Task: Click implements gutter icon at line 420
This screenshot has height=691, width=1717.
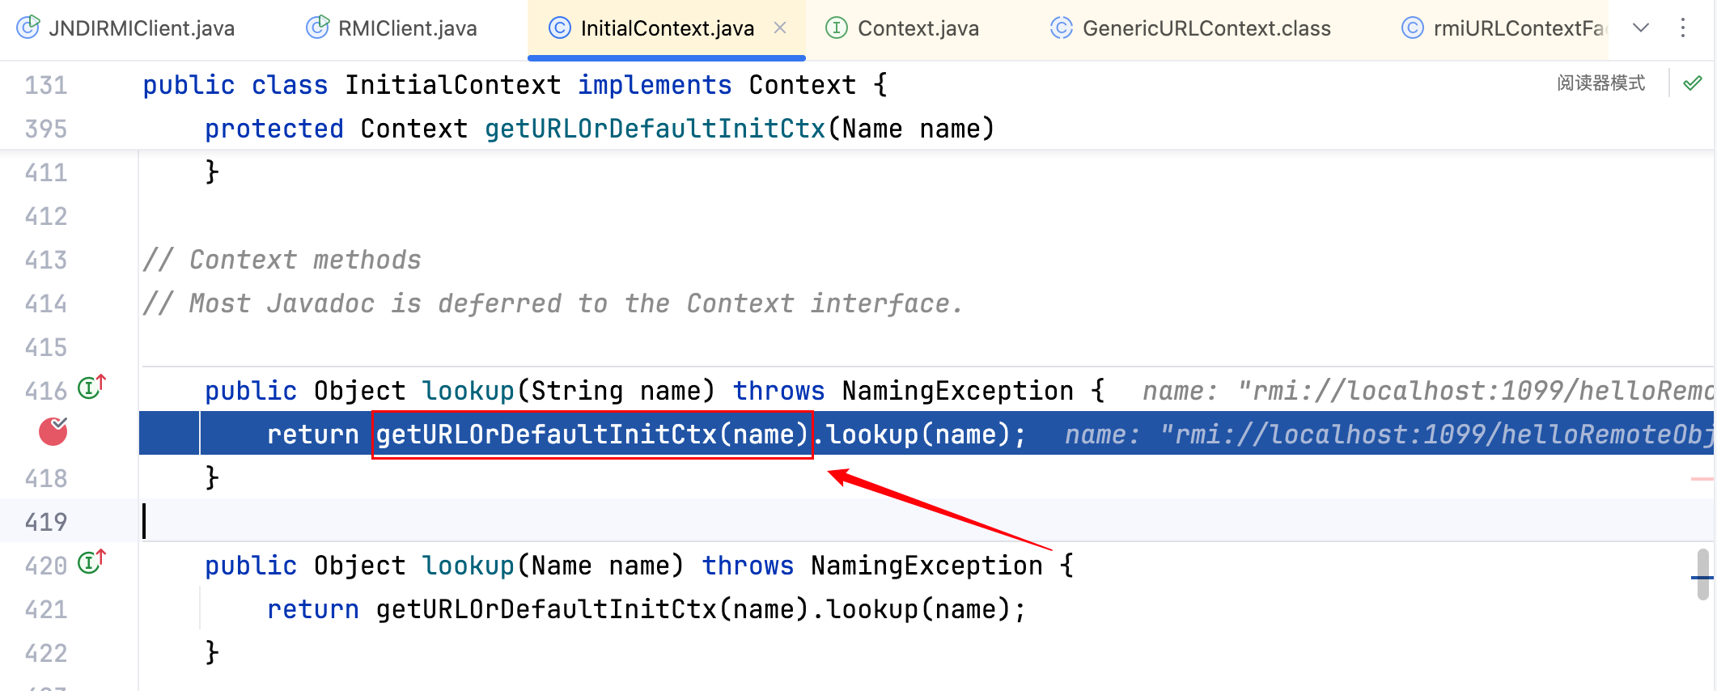Action: pyautogui.click(x=91, y=563)
